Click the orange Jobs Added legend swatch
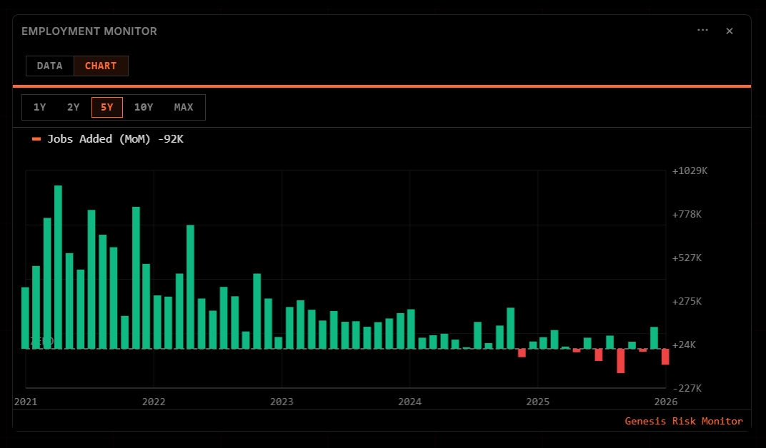 pyautogui.click(x=36, y=139)
